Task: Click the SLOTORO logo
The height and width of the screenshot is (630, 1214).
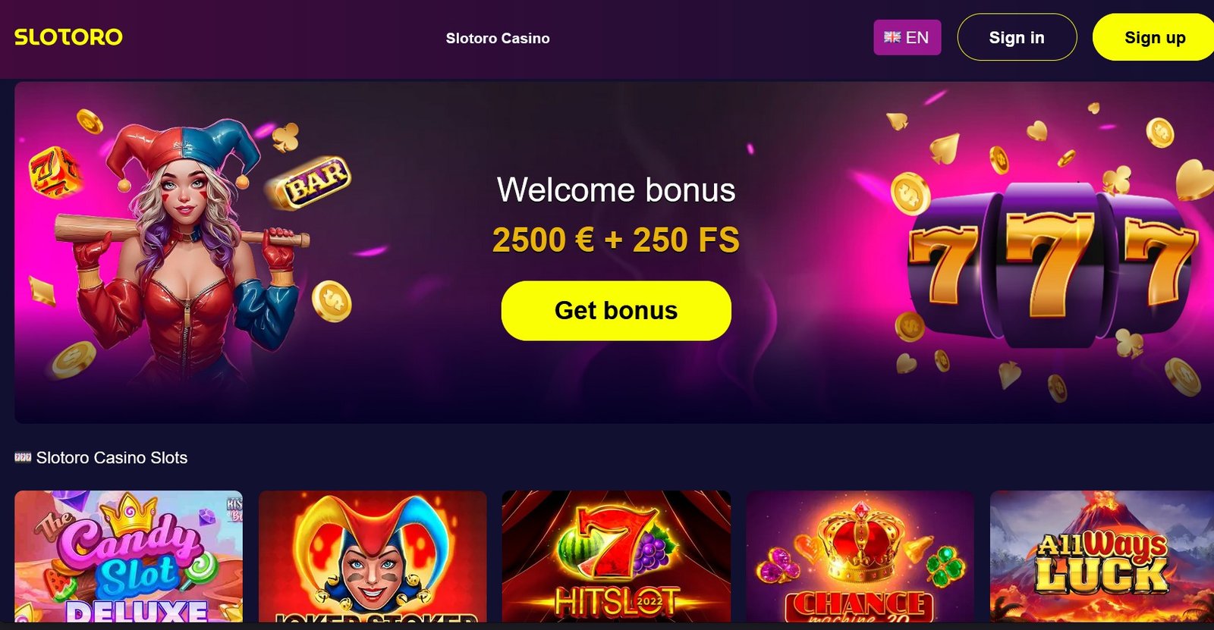Action: click(x=68, y=37)
